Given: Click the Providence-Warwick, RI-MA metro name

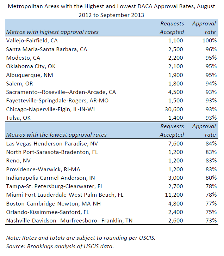Looking at the screenshot, I should [41, 169].
